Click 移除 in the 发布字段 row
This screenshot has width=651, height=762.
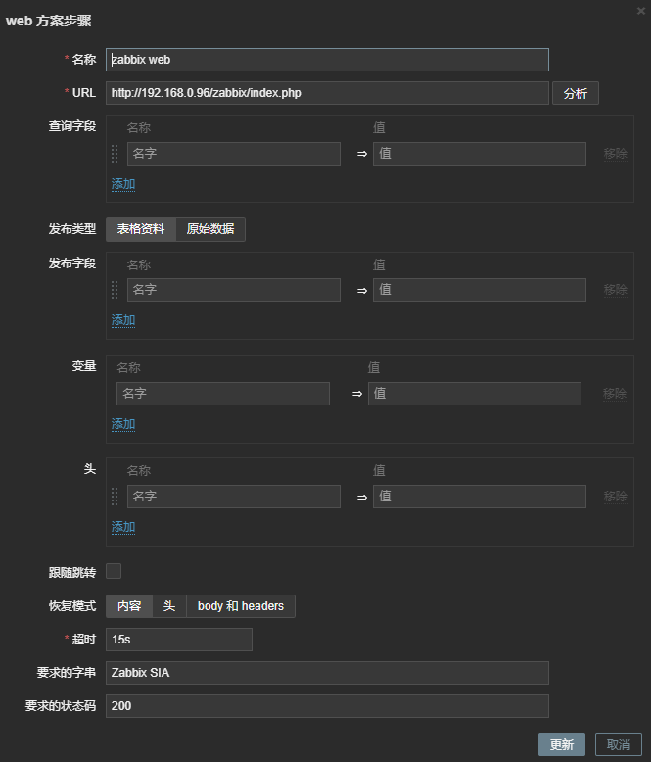click(x=615, y=290)
